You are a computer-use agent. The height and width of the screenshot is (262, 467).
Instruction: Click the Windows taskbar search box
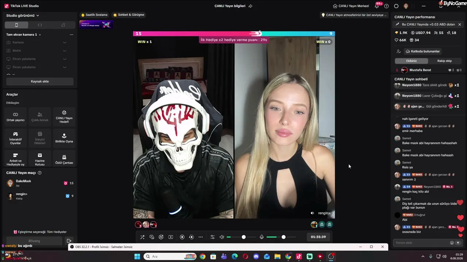[170, 257]
